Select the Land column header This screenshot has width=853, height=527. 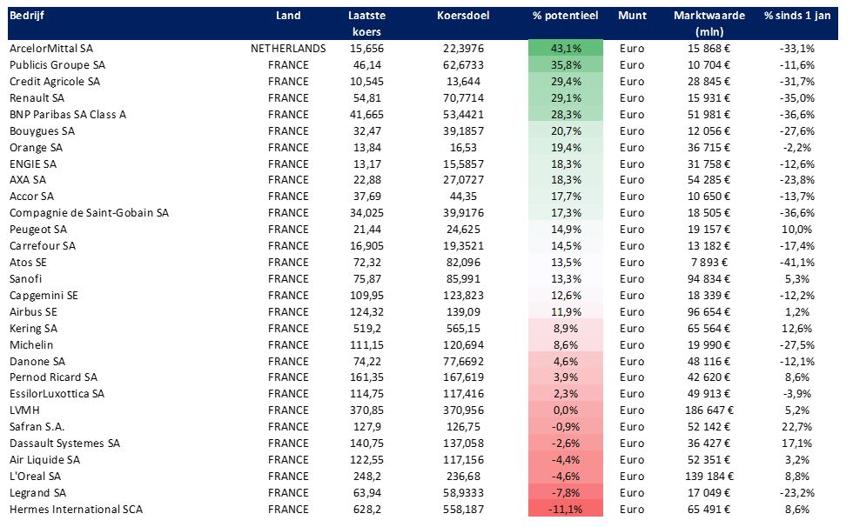pos(288,16)
